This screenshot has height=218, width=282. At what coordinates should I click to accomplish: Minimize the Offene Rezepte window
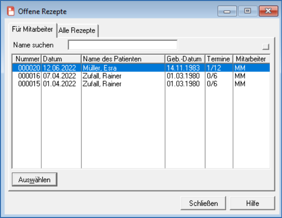(227, 11)
